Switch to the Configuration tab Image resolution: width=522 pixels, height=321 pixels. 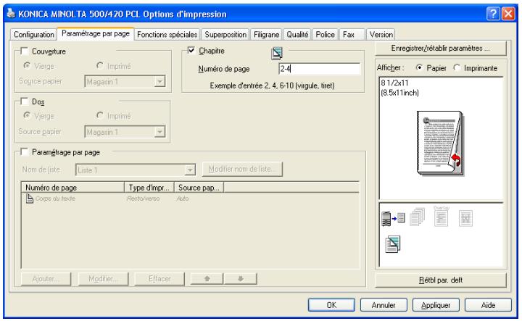tap(33, 35)
